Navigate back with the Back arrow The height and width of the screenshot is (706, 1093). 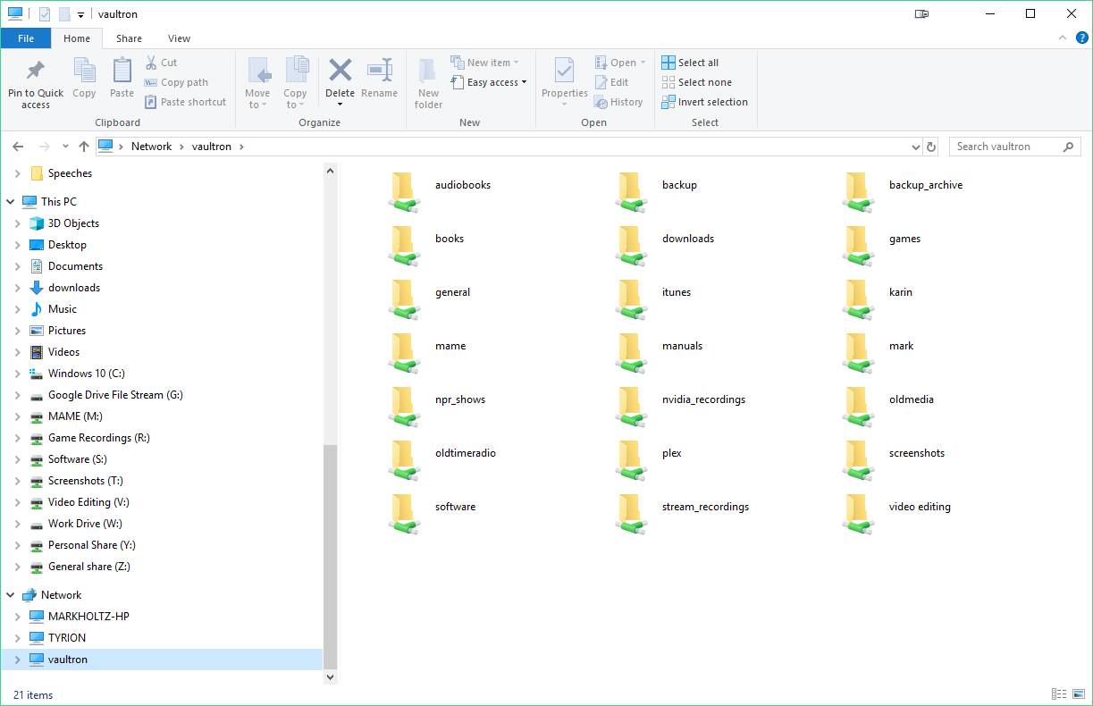[18, 147]
